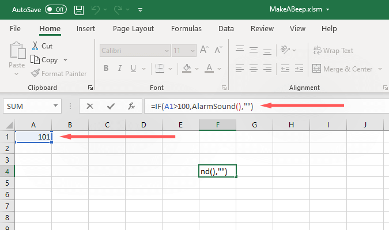Click the Paste clipboard icon
389x230 pixels.
point(18,51)
